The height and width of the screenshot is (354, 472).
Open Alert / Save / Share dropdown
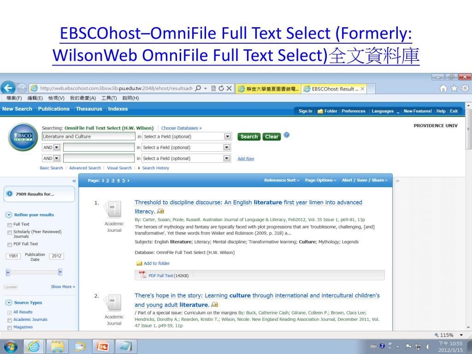click(365, 180)
